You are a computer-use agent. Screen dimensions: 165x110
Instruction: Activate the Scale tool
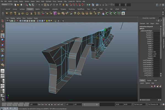pos(2,45)
